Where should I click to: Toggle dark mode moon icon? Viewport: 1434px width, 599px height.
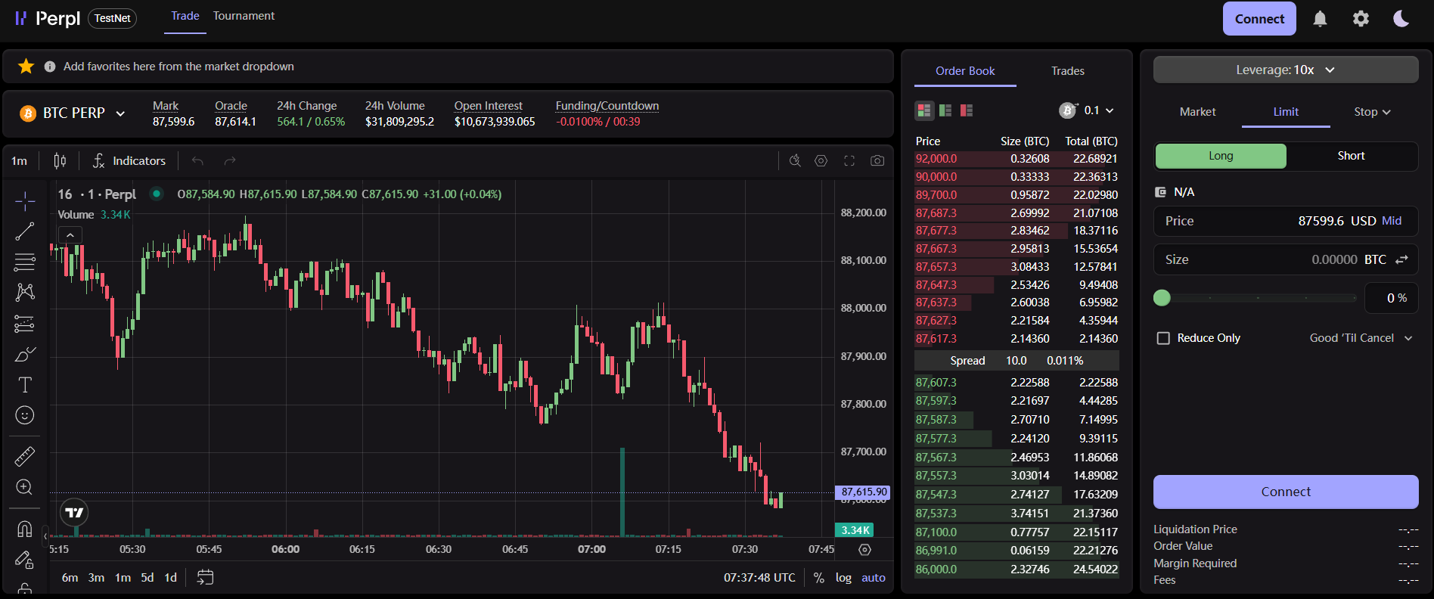tap(1401, 19)
